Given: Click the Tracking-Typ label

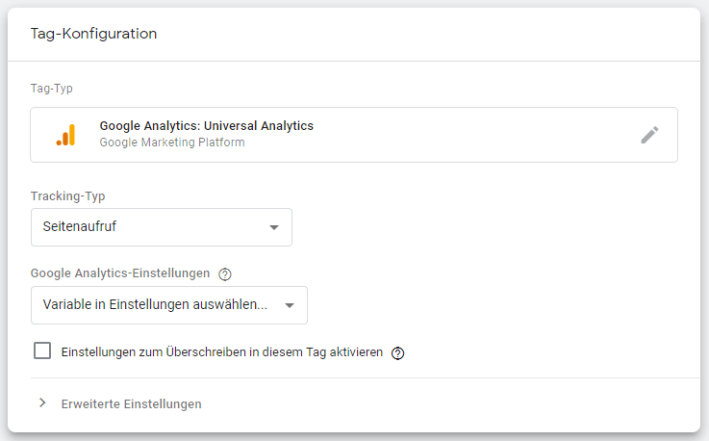Looking at the screenshot, I should coord(68,196).
